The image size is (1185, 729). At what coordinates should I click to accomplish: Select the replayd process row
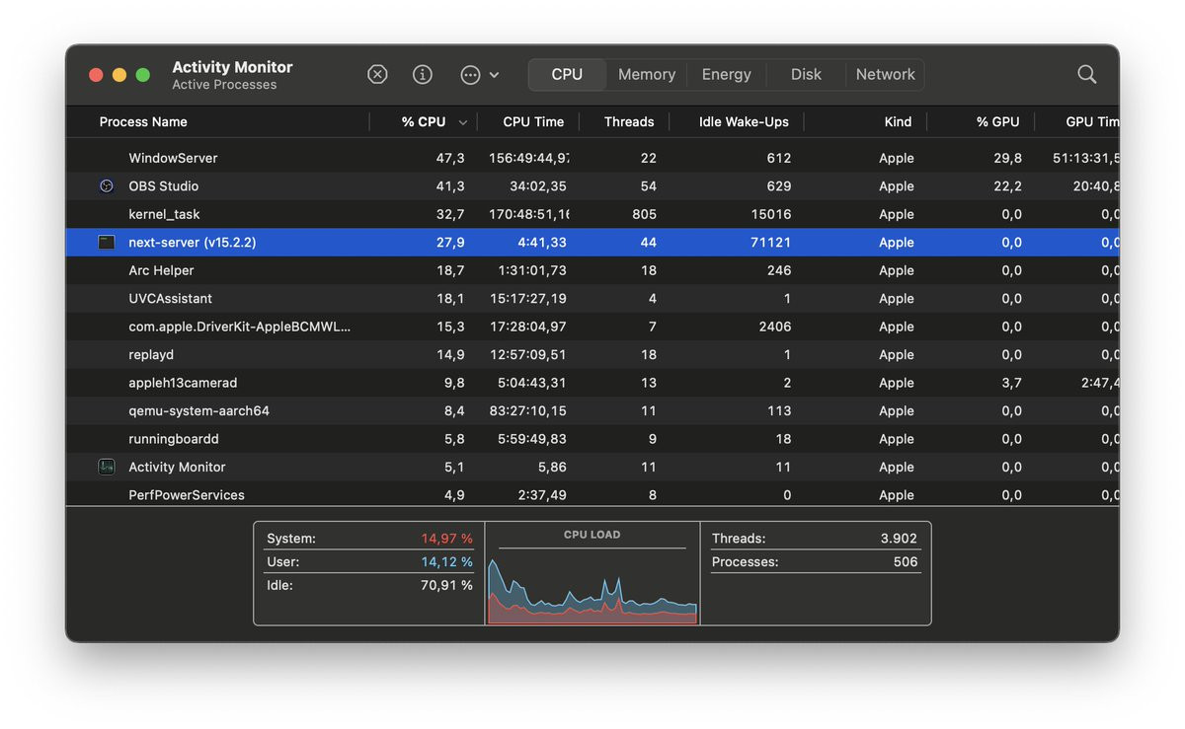coord(592,354)
